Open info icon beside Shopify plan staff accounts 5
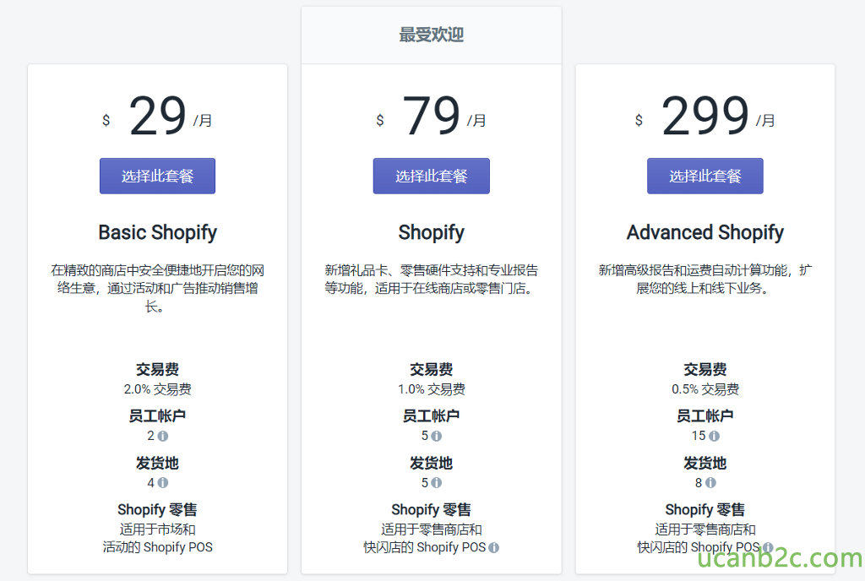The height and width of the screenshot is (581, 865). (437, 436)
